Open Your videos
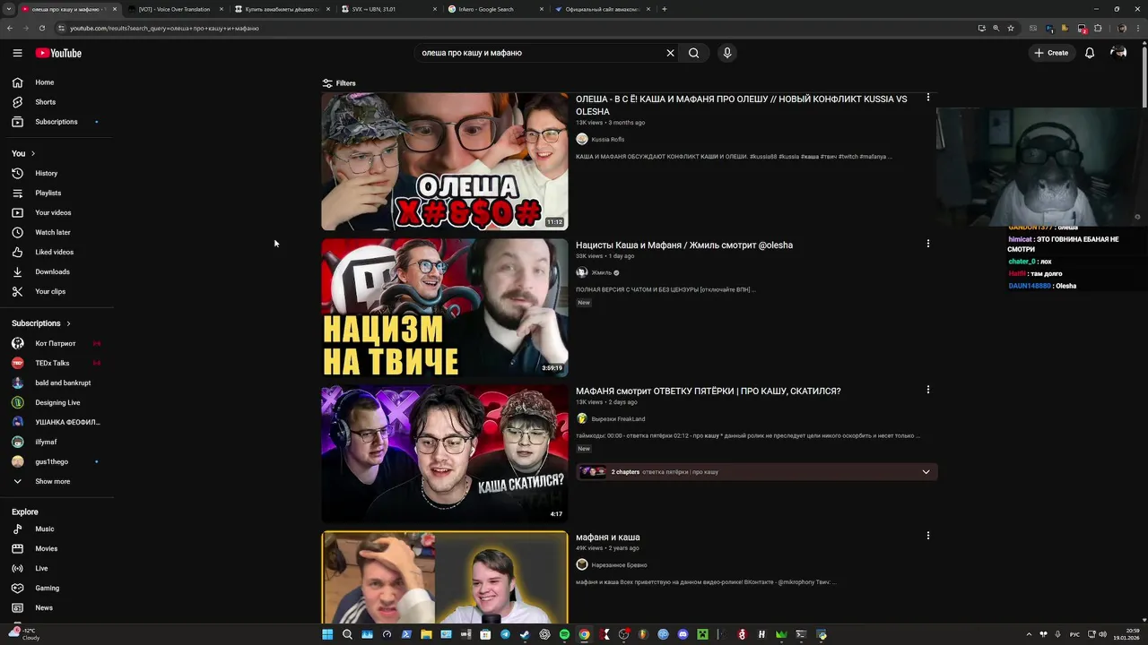This screenshot has height=645, width=1148. (x=57, y=212)
